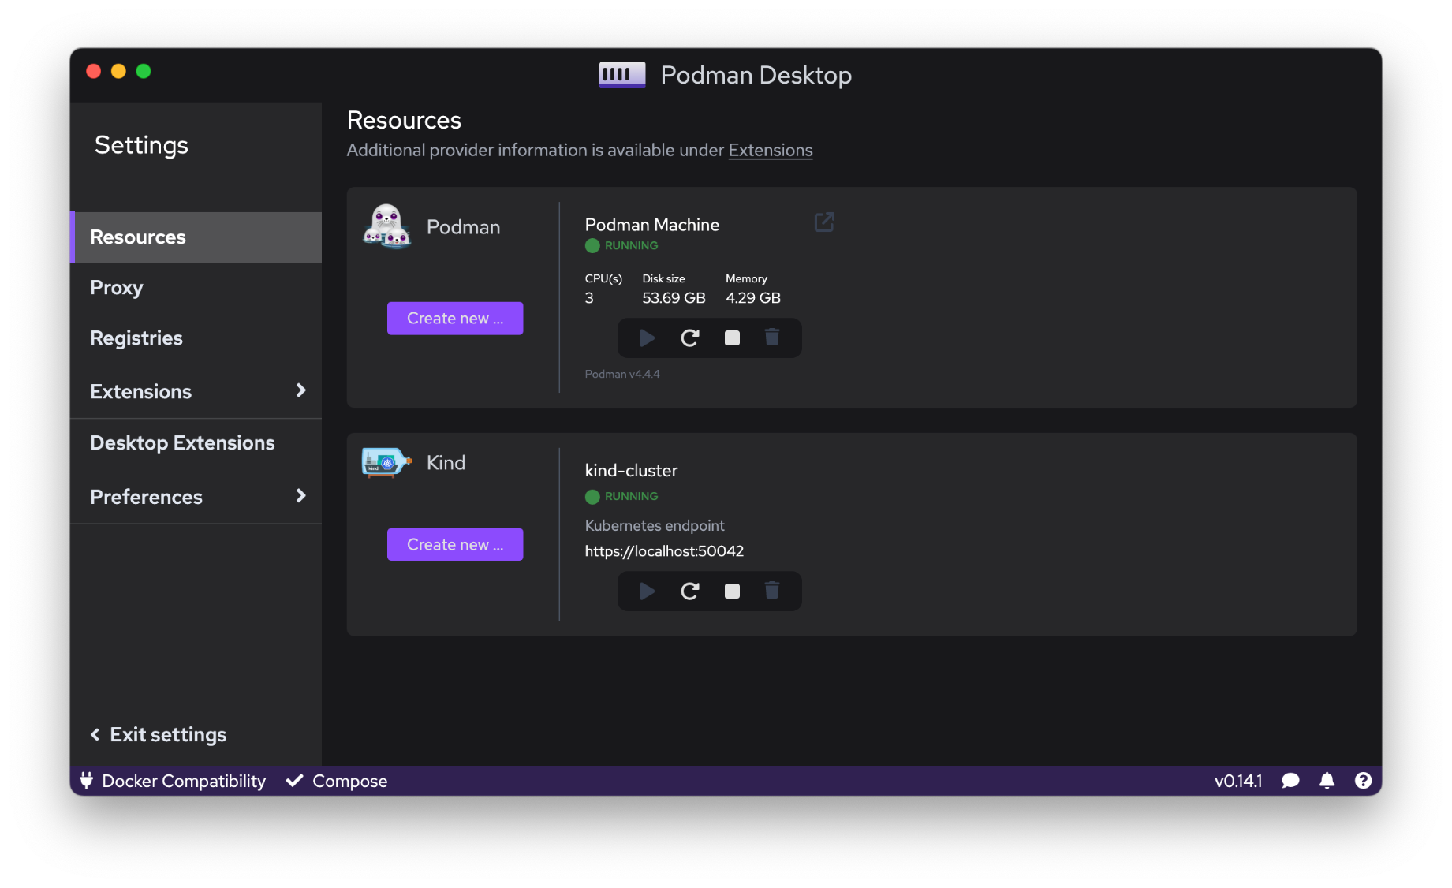Delete the kind-cluster
The width and height of the screenshot is (1452, 888).
click(x=772, y=591)
